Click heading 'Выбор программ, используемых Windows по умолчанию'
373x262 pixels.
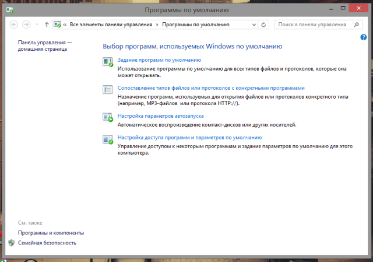[x=192, y=46]
